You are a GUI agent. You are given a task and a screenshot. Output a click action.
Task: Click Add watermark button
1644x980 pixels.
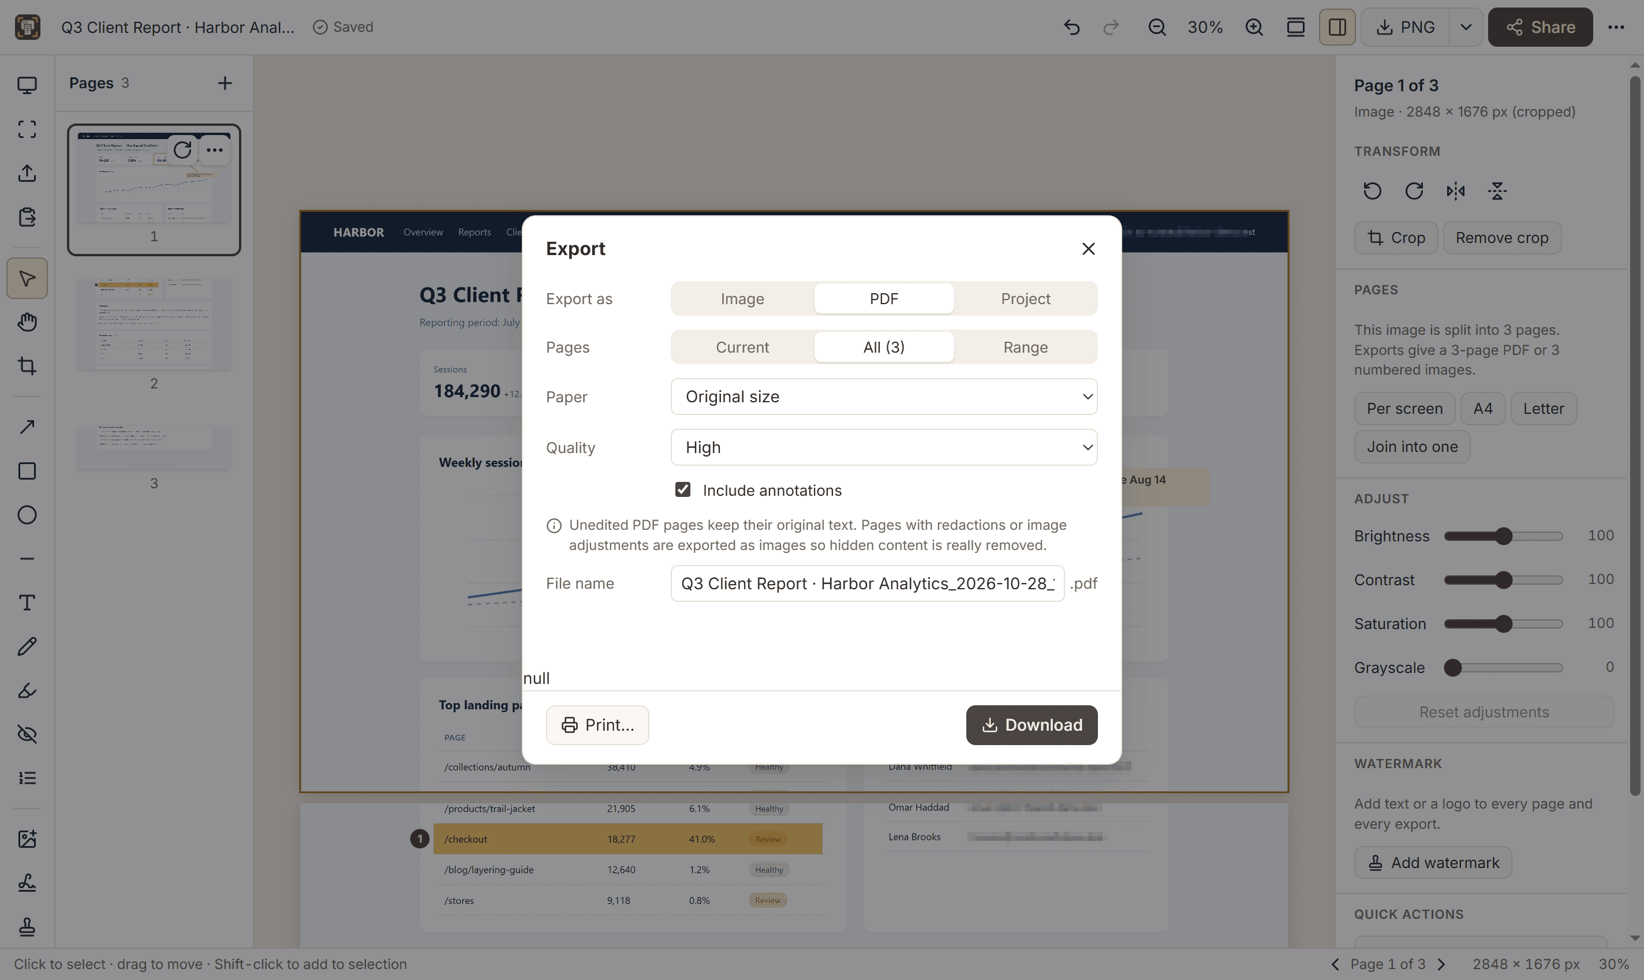[x=1433, y=862]
